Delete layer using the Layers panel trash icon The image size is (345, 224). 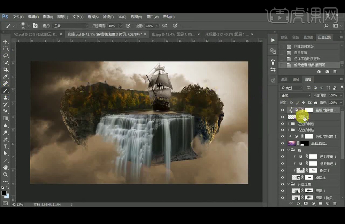(335, 203)
